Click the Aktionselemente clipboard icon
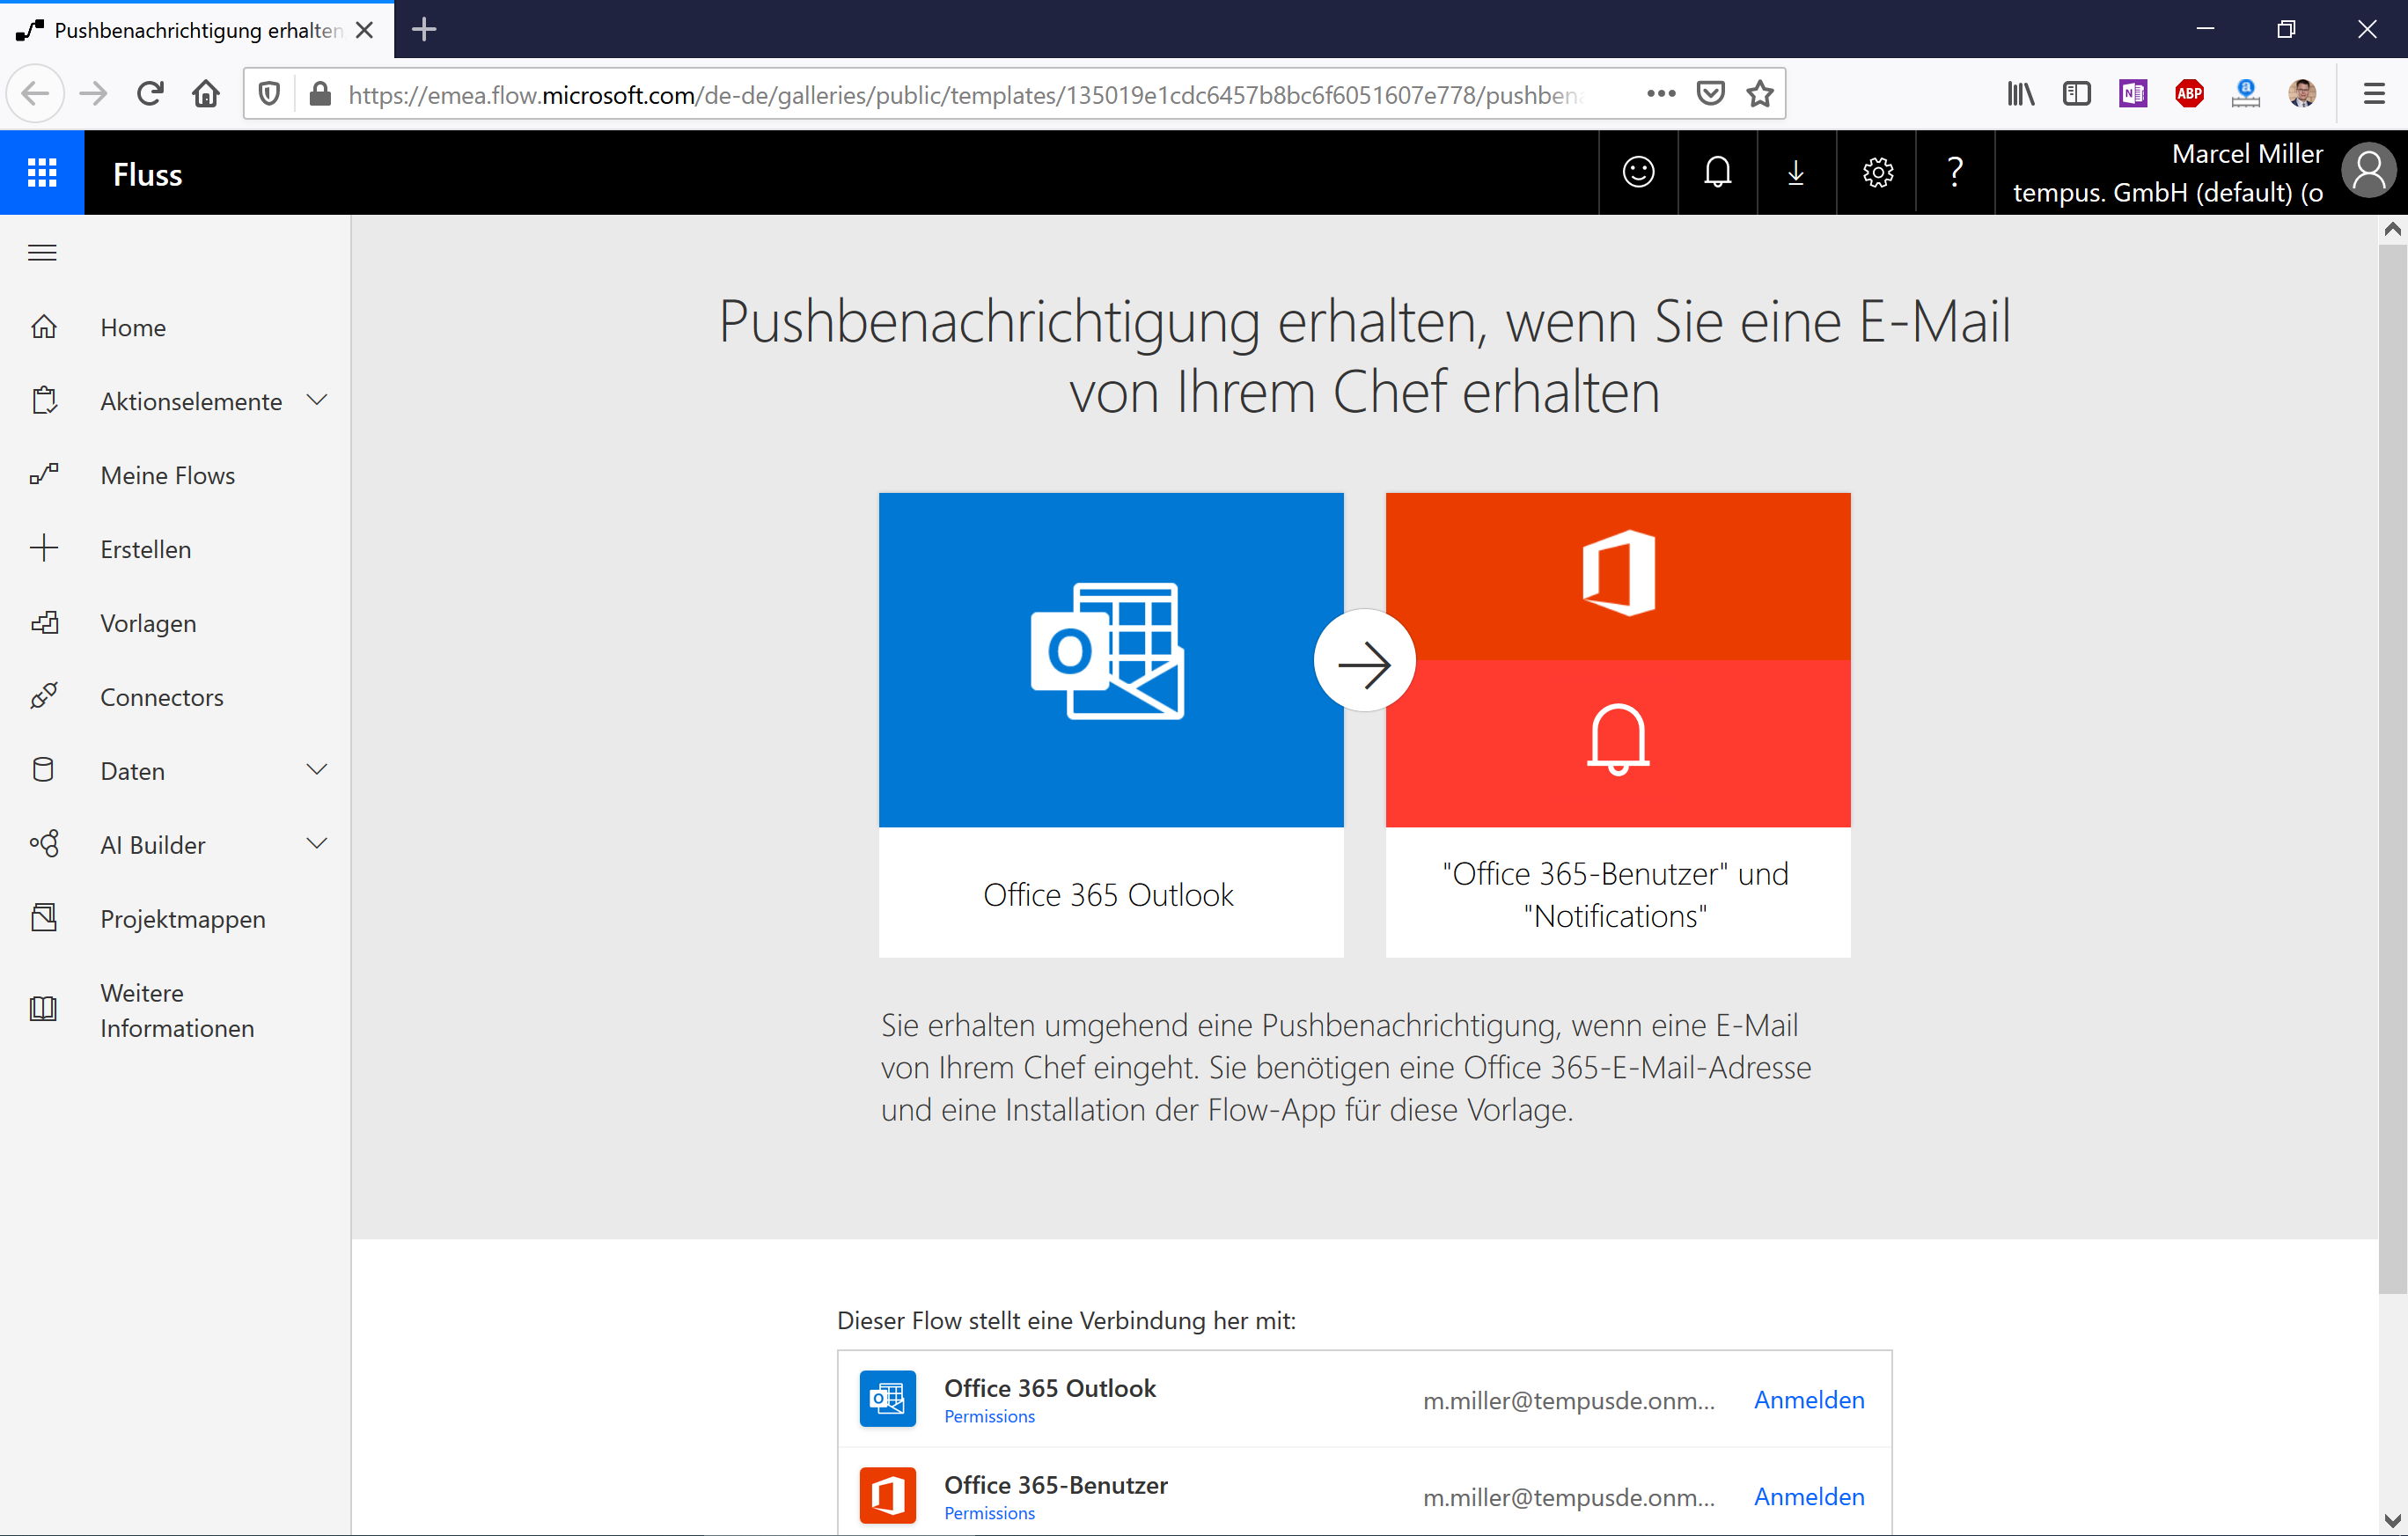Viewport: 2408px width, 1536px height. (44, 401)
